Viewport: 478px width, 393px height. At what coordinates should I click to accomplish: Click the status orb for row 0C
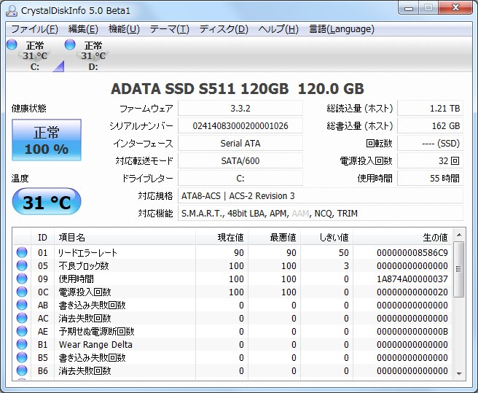tap(22, 292)
